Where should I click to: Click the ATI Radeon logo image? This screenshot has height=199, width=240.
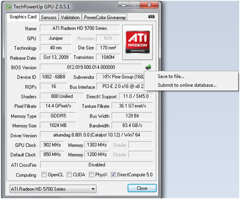pos(137,42)
